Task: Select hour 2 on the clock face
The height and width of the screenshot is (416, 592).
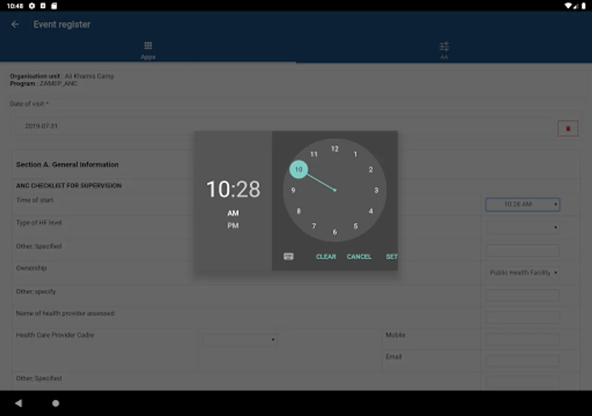Action: [x=370, y=170]
